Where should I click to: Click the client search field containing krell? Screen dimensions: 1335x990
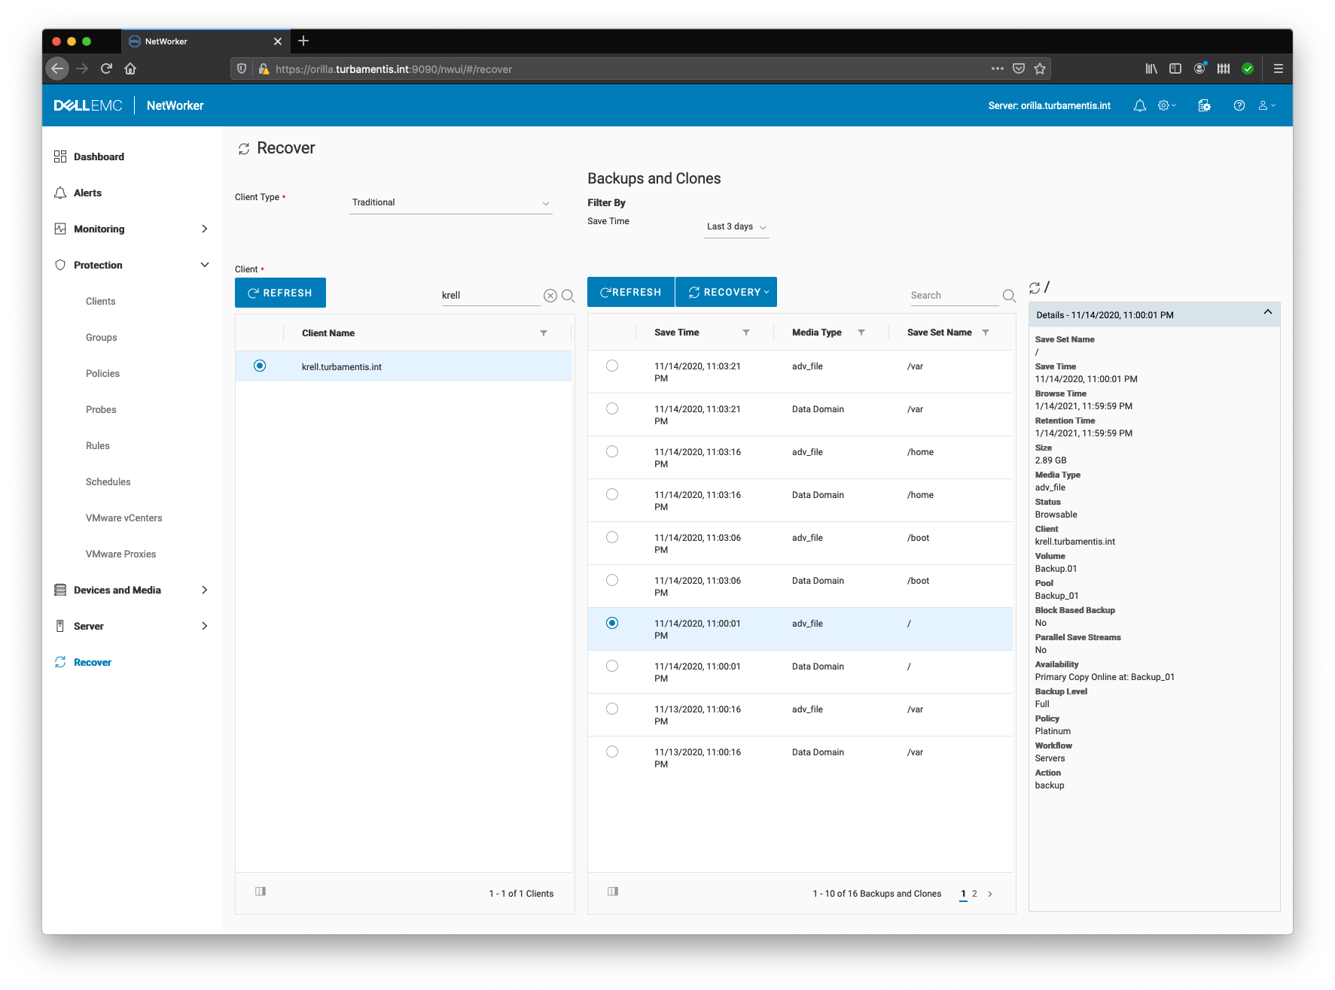[x=490, y=296]
